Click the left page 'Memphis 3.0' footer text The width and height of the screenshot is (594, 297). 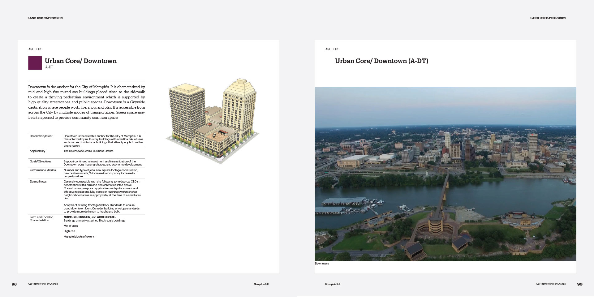pyautogui.click(x=261, y=284)
